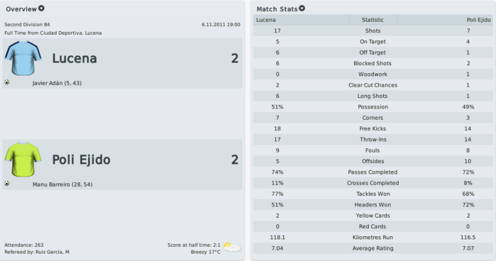The height and width of the screenshot is (261, 496).
Task: Click the Poli Ejido green shirt icon
Action: pos(23,159)
